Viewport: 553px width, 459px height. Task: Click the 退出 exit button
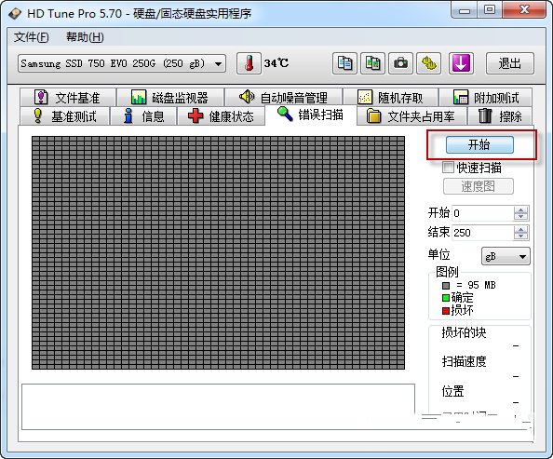click(x=510, y=63)
